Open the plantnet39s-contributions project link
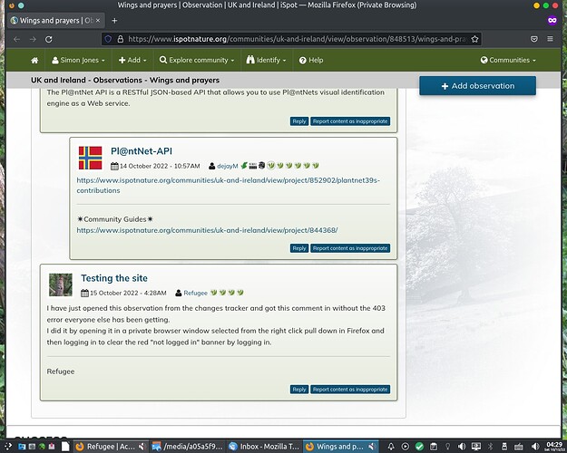 (229, 186)
